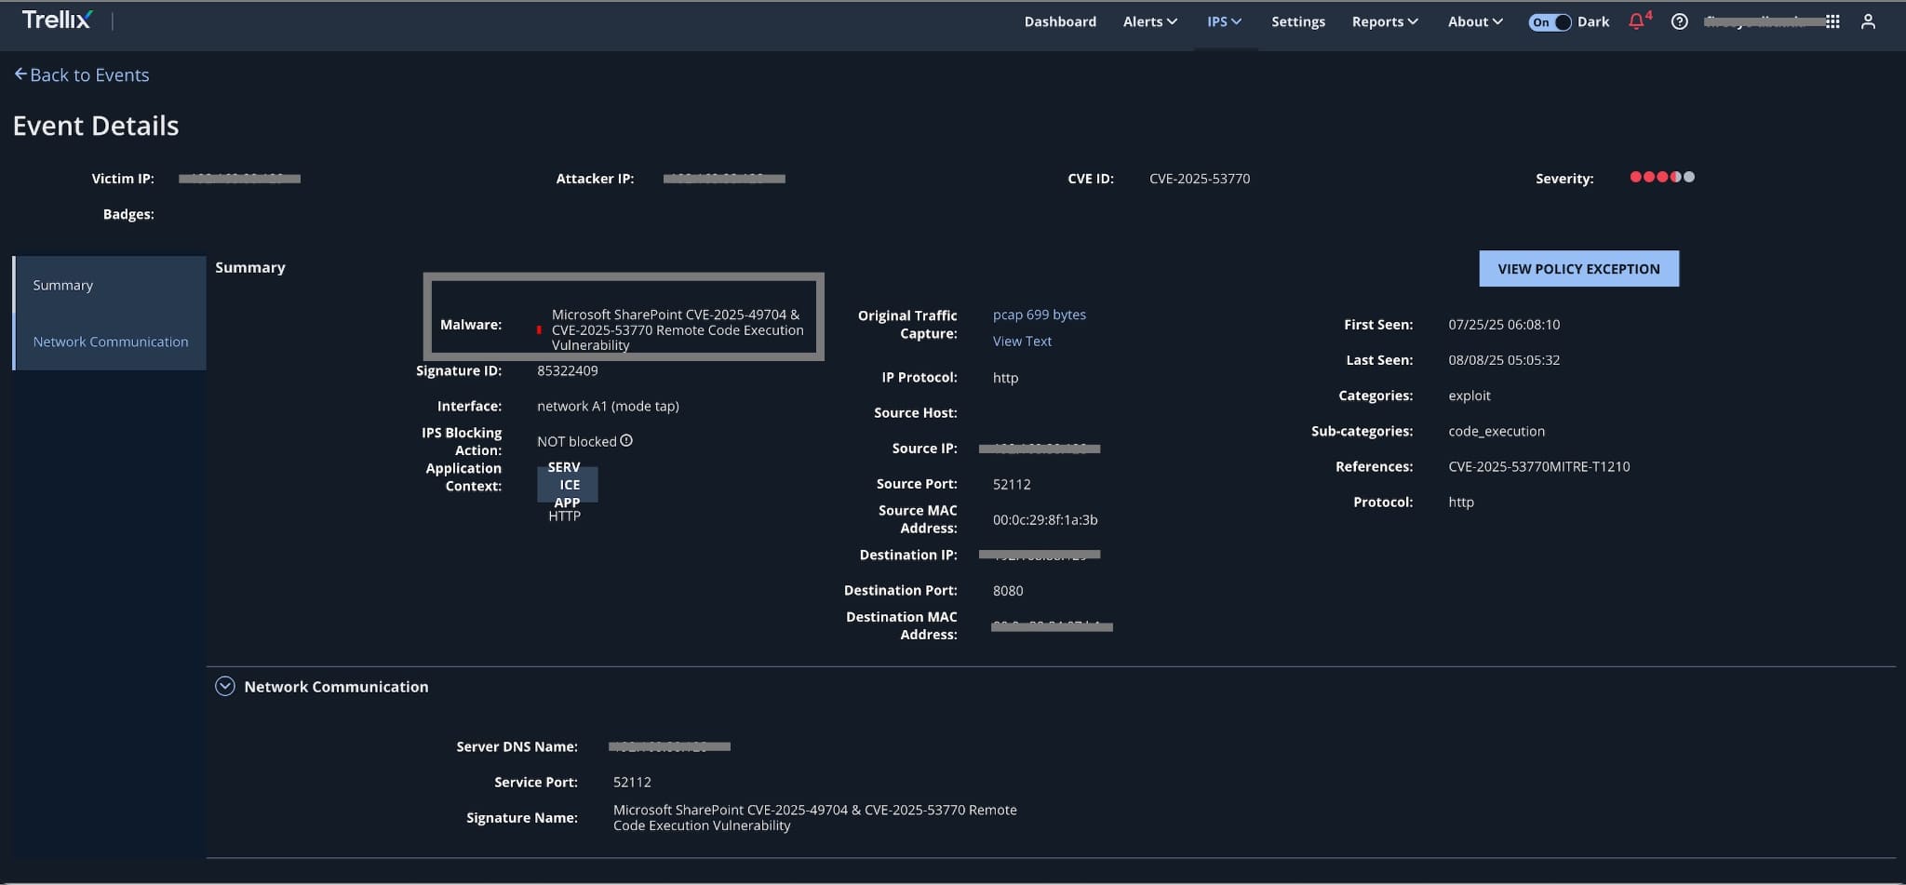Click the CVE-2025-53770 CVE ID value
This screenshot has width=1906, height=885.
(x=1200, y=178)
